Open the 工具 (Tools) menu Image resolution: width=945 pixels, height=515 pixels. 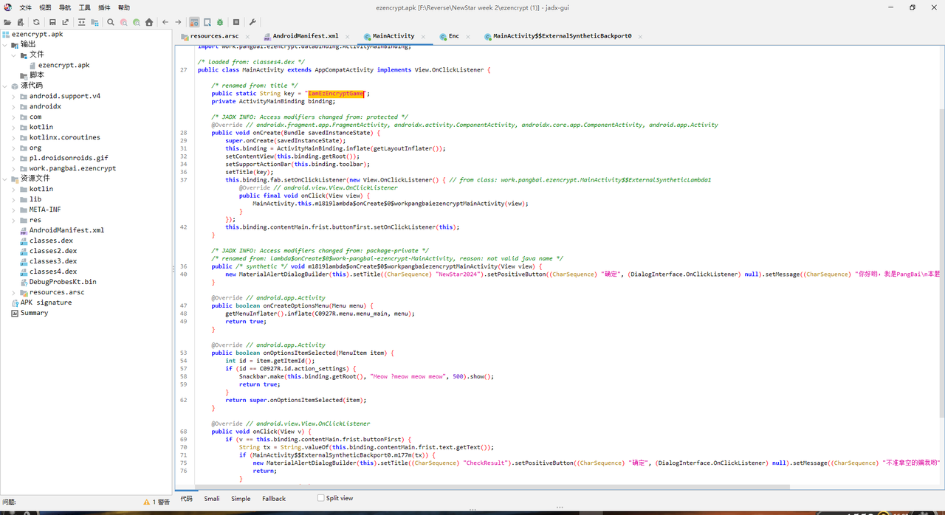coord(85,7)
